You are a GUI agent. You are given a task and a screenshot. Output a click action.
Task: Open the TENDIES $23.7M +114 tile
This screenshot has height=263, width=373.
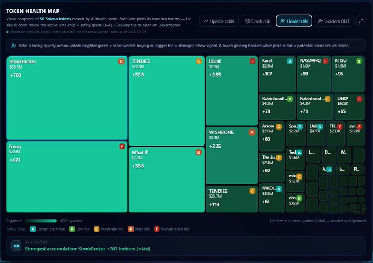(x=231, y=199)
